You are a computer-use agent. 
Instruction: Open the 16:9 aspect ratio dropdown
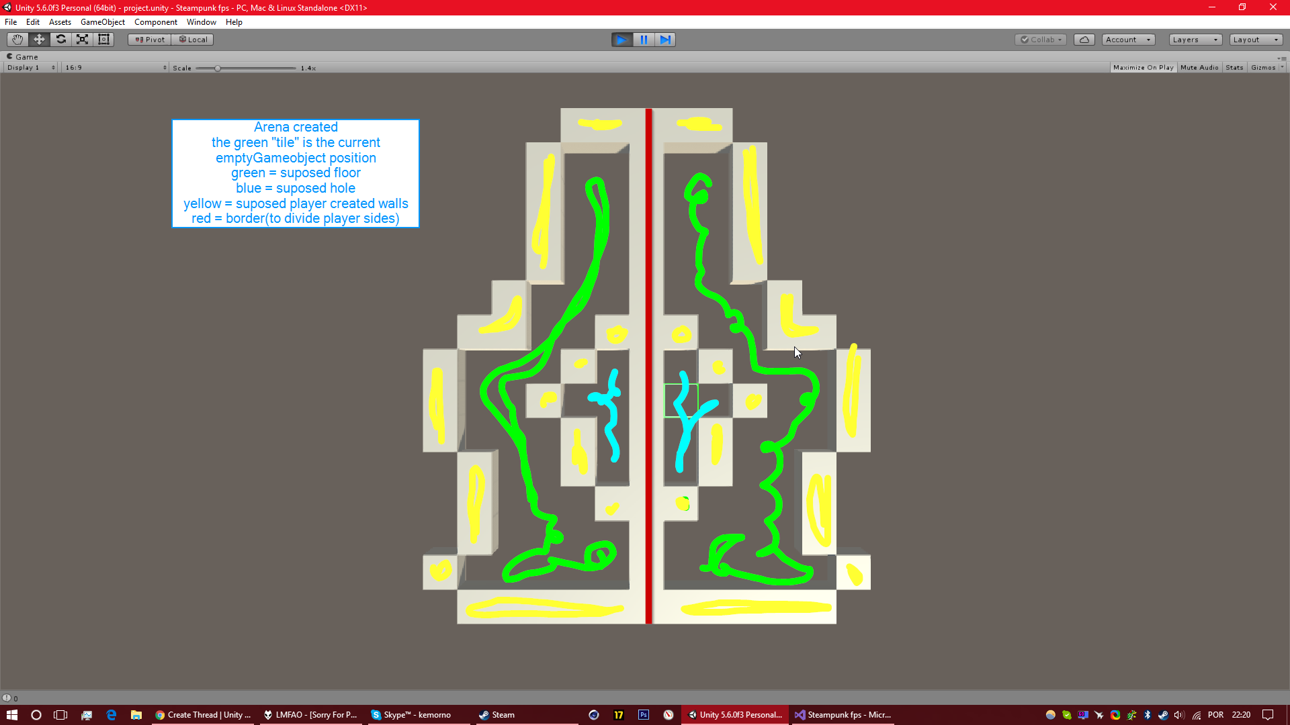114,67
